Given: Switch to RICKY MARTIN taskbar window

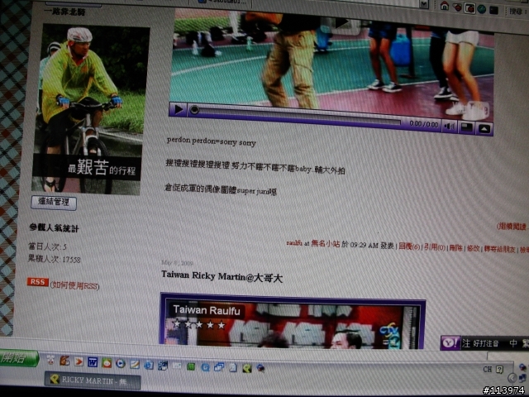Looking at the screenshot, I should (x=93, y=381).
